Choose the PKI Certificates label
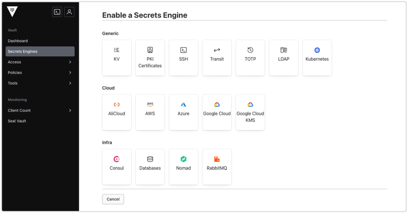 (x=150, y=62)
